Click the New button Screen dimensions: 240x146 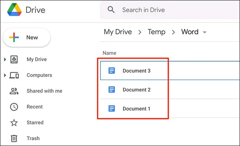coord(27,37)
